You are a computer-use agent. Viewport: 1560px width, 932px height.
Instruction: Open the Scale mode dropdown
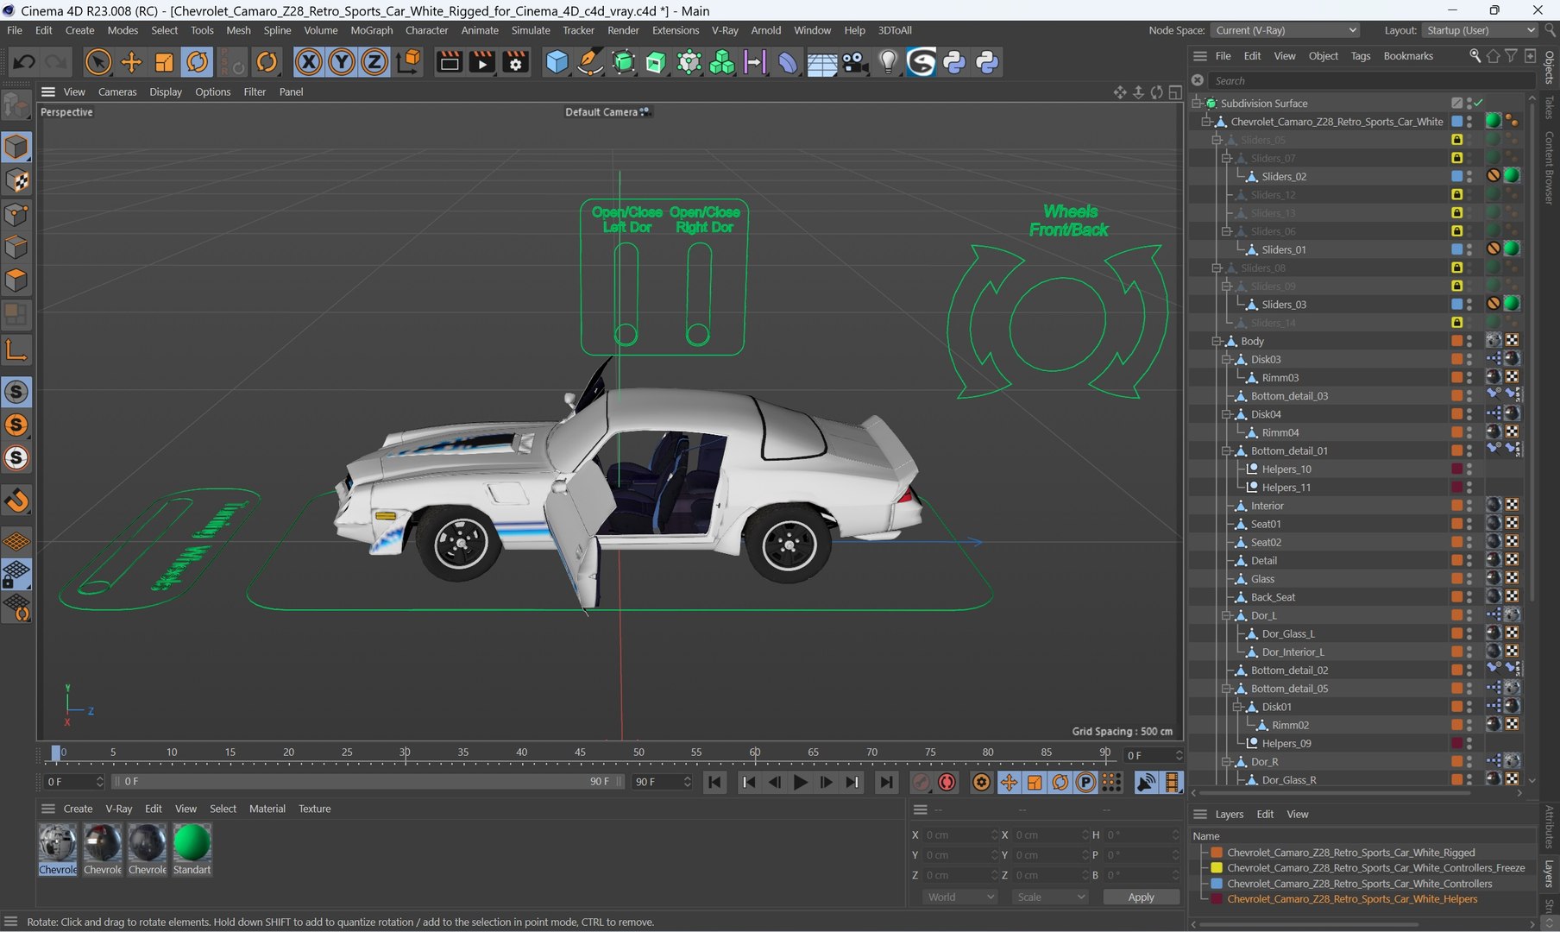tap(1050, 897)
